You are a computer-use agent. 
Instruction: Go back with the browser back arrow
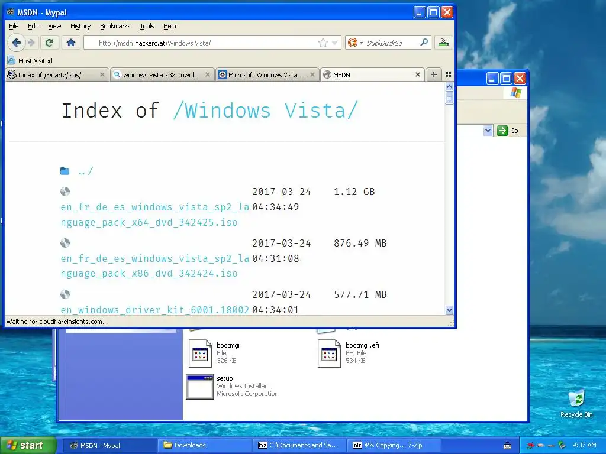pyautogui.click(x=16, y=43)
